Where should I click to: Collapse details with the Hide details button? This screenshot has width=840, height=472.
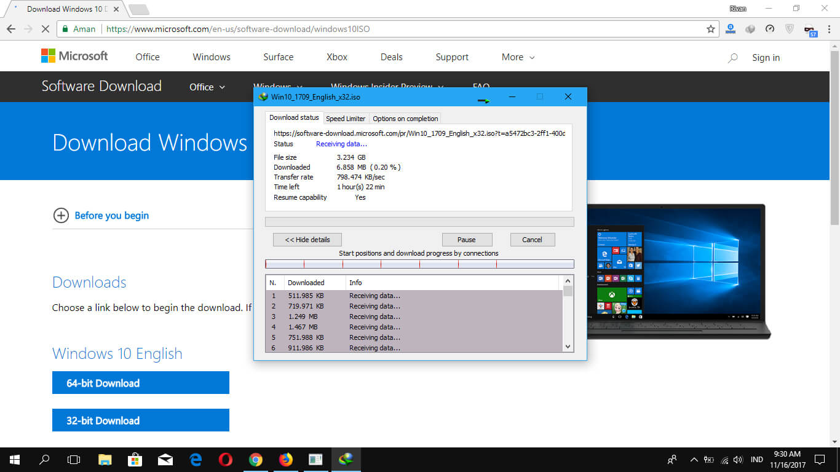tap(307, 240)
